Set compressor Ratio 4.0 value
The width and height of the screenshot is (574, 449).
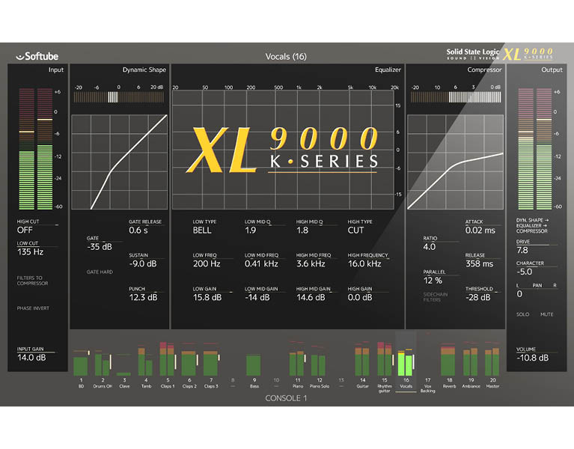(429, 247)
